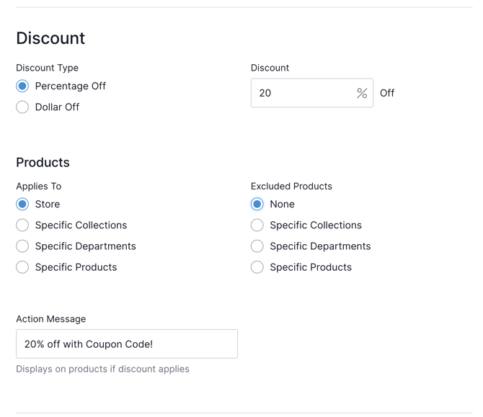Click the Products section heading

coord(43,163)
